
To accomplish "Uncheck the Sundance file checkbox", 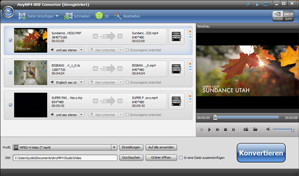I will point(11,40).
